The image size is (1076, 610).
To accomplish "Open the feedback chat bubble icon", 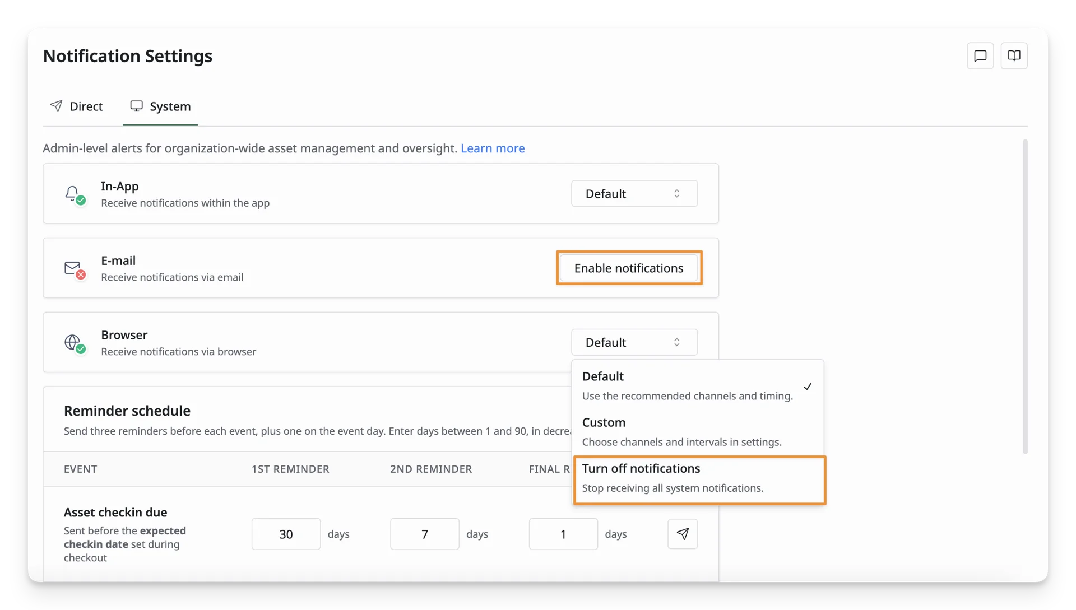I will point(980,56).
